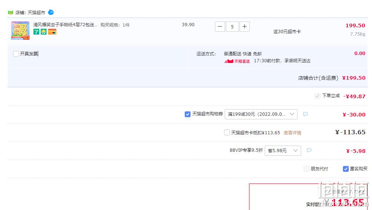The height and width of the screenshot is (210, 372).
Task: Decrease quantity with the minus button
Action: tap(220, 27)
